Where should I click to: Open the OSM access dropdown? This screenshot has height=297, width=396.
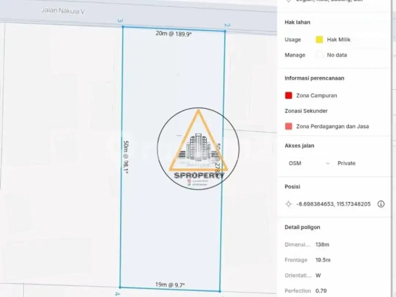click(x=309, y=163)
